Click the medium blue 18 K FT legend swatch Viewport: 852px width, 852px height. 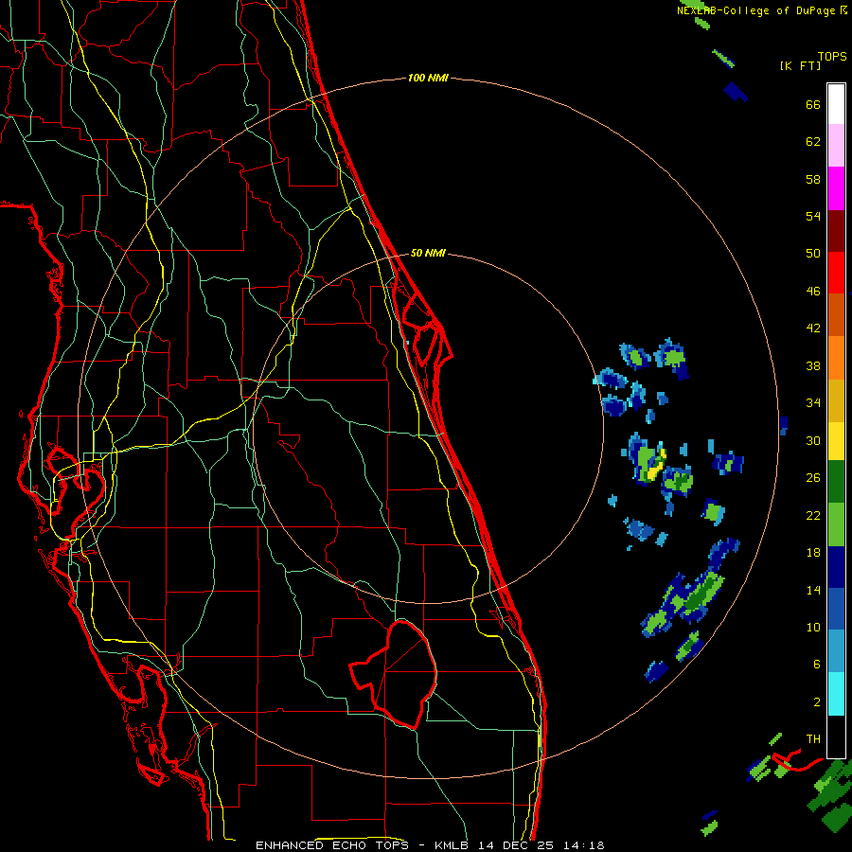click(836, 609)
